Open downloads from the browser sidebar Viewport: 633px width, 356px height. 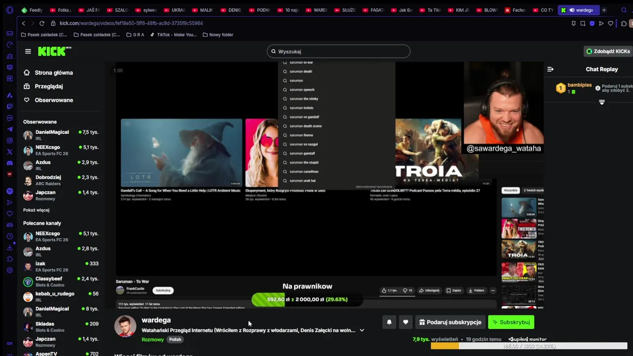pos(9,248)
